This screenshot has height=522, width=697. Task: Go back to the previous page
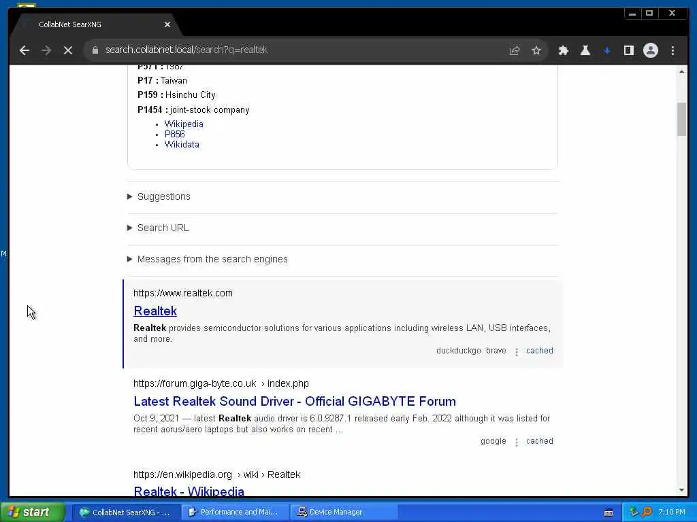25,50
